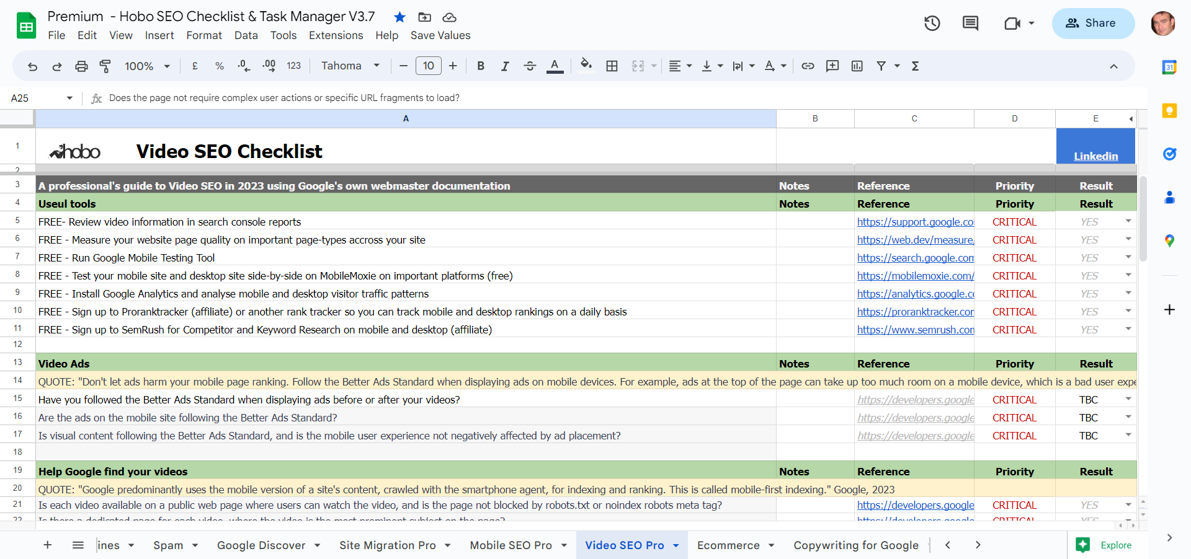Open the Tahoma font dropdown
The width and height of the screenshot is (1191, 559).
[x=350, y=66]
